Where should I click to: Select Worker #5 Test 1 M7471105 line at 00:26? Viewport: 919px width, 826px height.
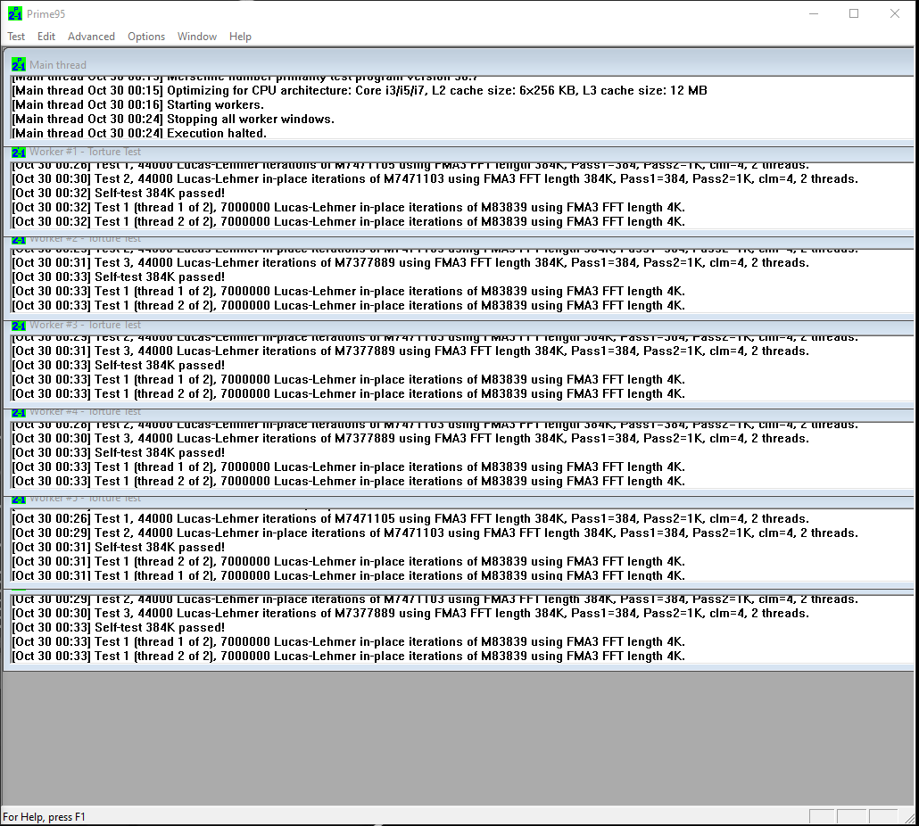pyautogui.click(x=410, y=518)
